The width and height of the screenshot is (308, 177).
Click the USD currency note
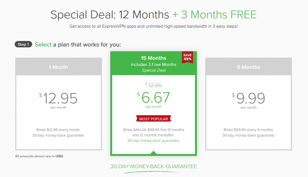point(39,156)
